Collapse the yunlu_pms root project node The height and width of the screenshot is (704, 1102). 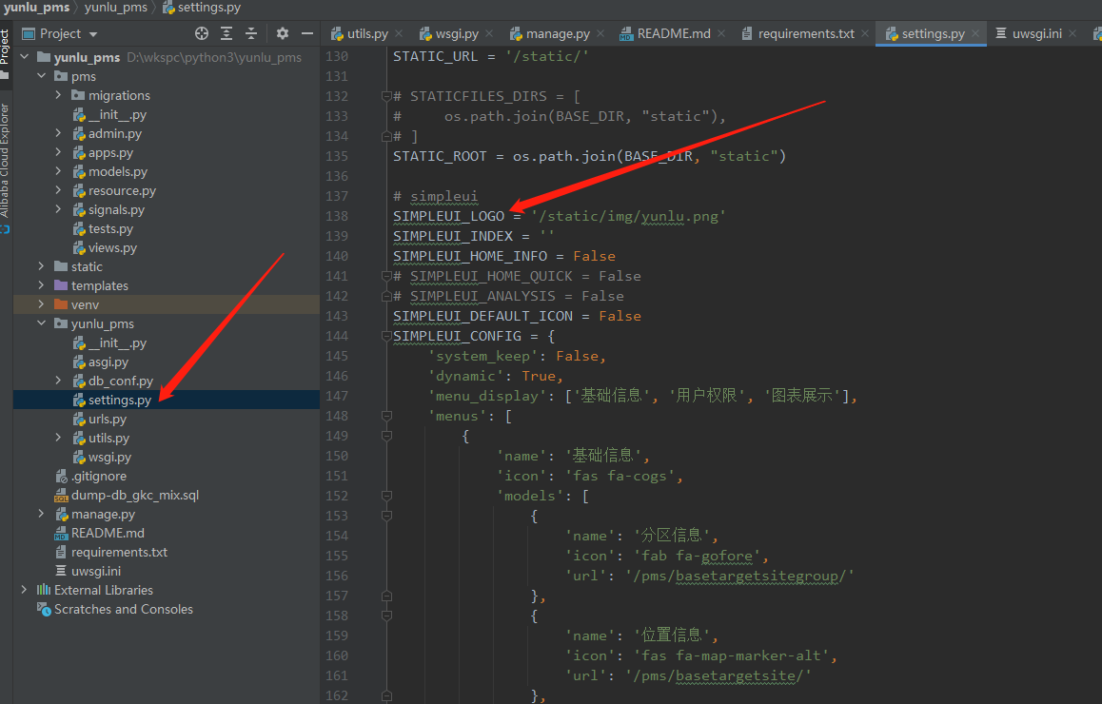[25, 57]
